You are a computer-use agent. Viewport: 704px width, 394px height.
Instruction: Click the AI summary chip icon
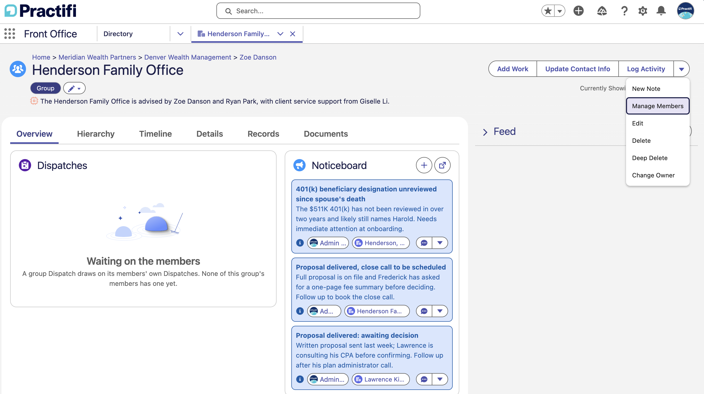[34, 101]
